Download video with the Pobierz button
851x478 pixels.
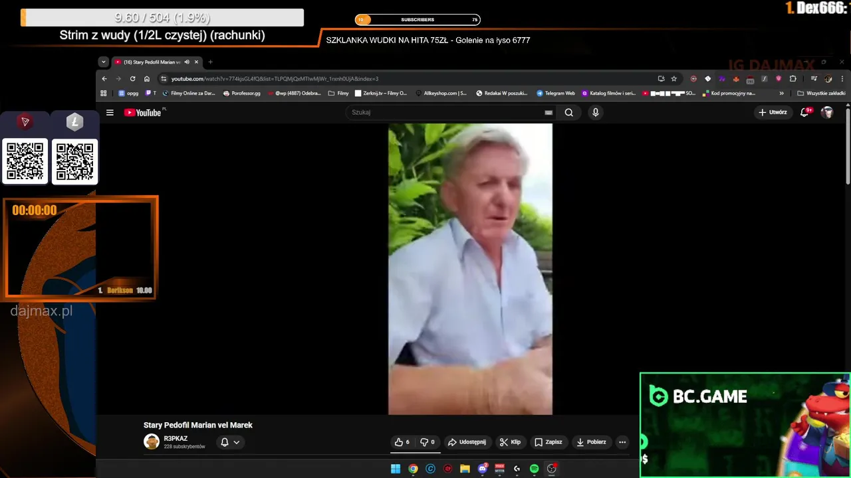pos(591,442)
